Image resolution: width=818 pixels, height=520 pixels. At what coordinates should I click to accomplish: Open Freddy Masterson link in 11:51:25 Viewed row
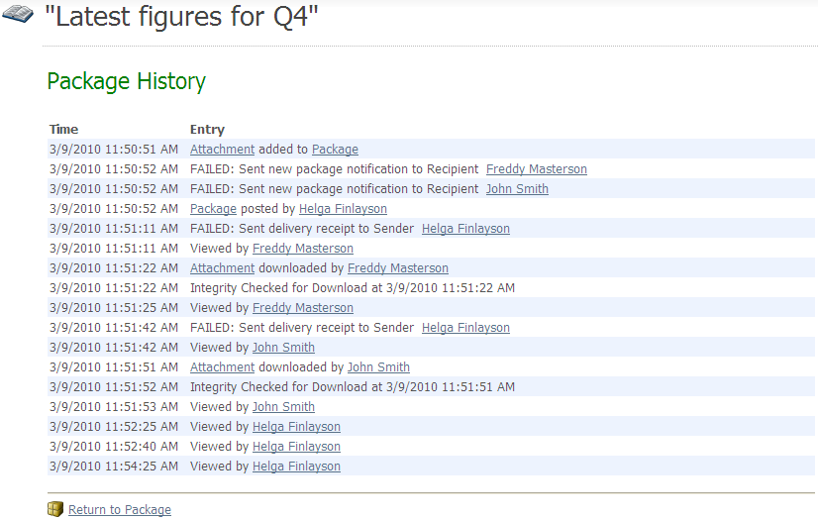click(303, 308)
